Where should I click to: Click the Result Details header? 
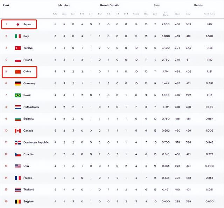[110, 5]
